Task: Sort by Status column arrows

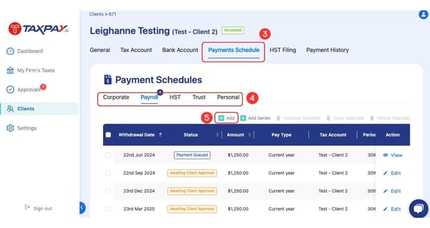Action: [217, 135]
